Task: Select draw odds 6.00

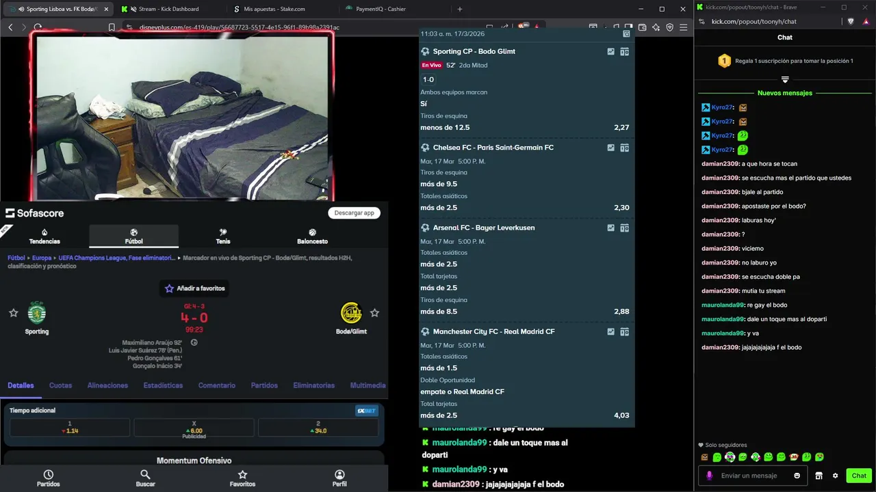Action: click(x=194, y=428)
